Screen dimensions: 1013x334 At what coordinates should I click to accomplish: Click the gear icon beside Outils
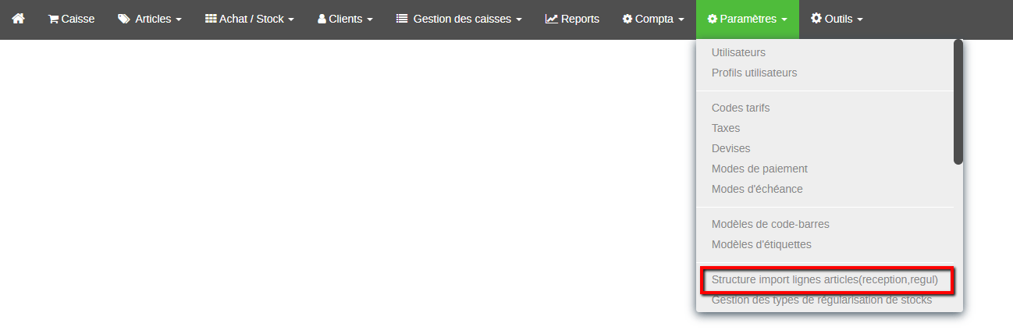coord(816,18)
